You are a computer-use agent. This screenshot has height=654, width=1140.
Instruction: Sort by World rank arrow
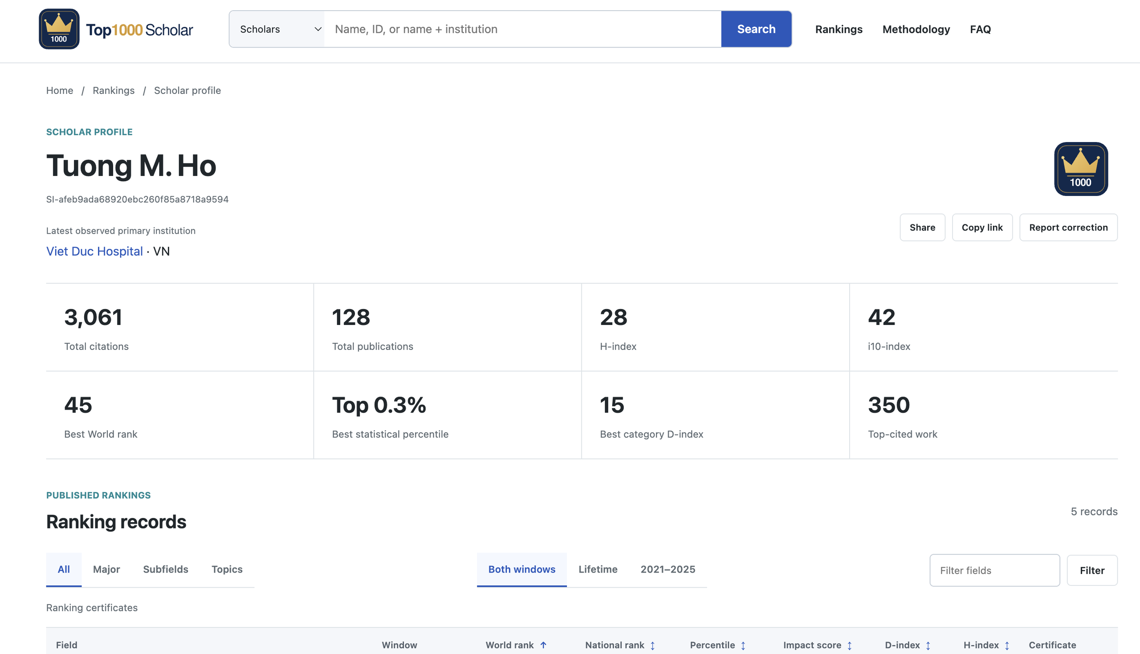click(x=543, y=645)
